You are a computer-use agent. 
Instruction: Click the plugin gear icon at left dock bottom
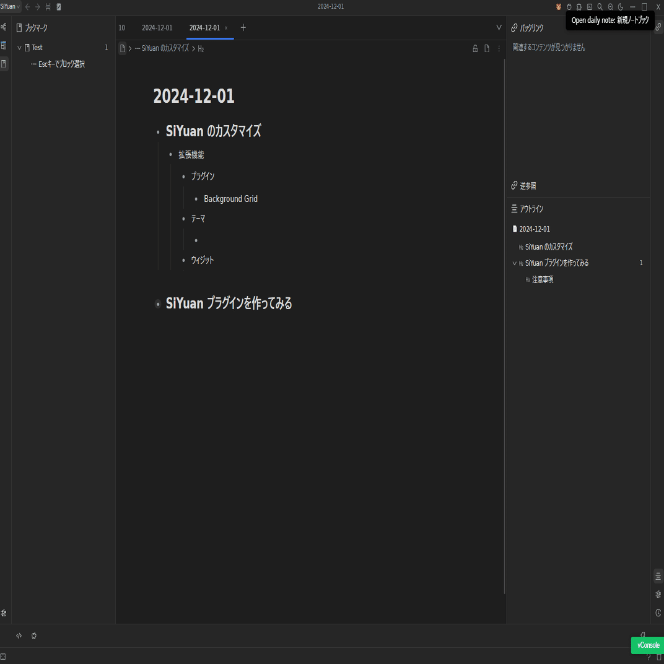(3, 613)
